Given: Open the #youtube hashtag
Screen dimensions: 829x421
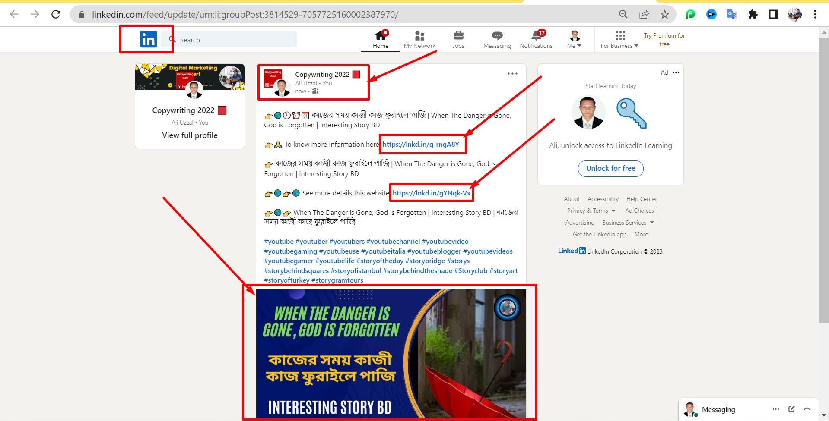Looking at the screenshot, I should (279, 242).
